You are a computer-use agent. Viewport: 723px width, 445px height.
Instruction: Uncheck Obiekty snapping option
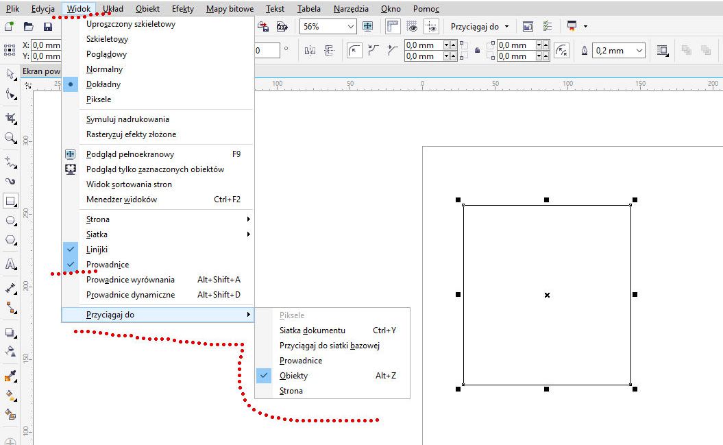[x=293, y=376]
